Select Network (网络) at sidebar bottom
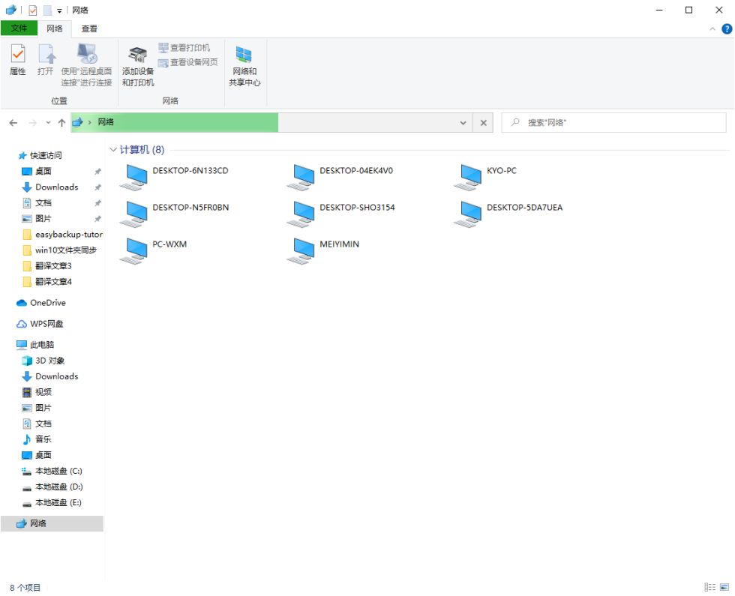Screen dimensions: 735x596 [x=52, y=523]
